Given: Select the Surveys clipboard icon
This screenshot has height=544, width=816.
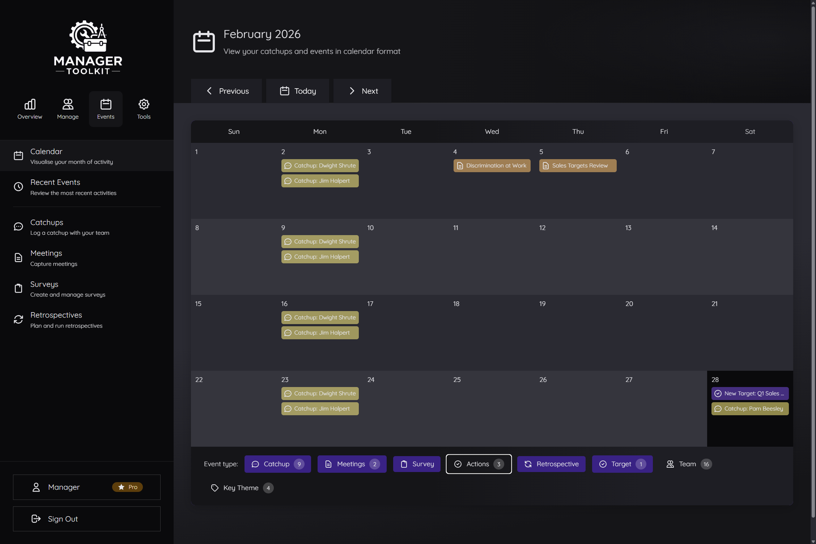Looking at the screenshot, I should 18,288.
